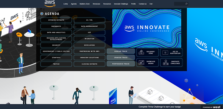Click the AWS standing banner in lobby

(113, 96)
